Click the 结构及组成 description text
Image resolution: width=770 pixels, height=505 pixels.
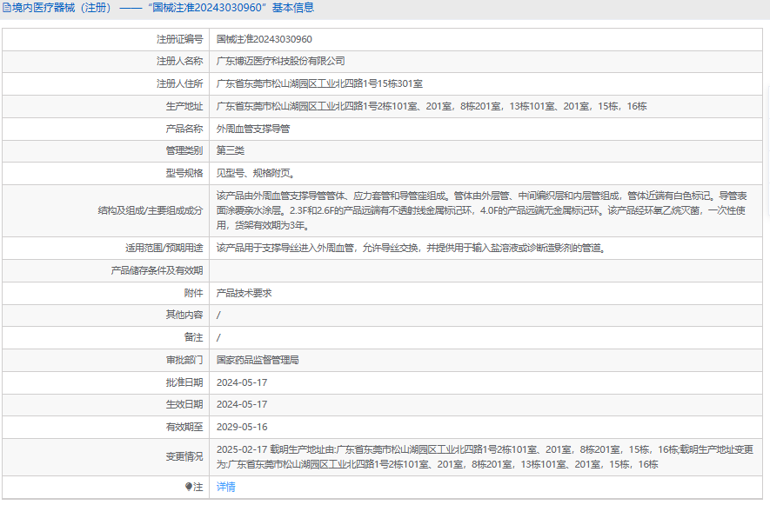482,210
